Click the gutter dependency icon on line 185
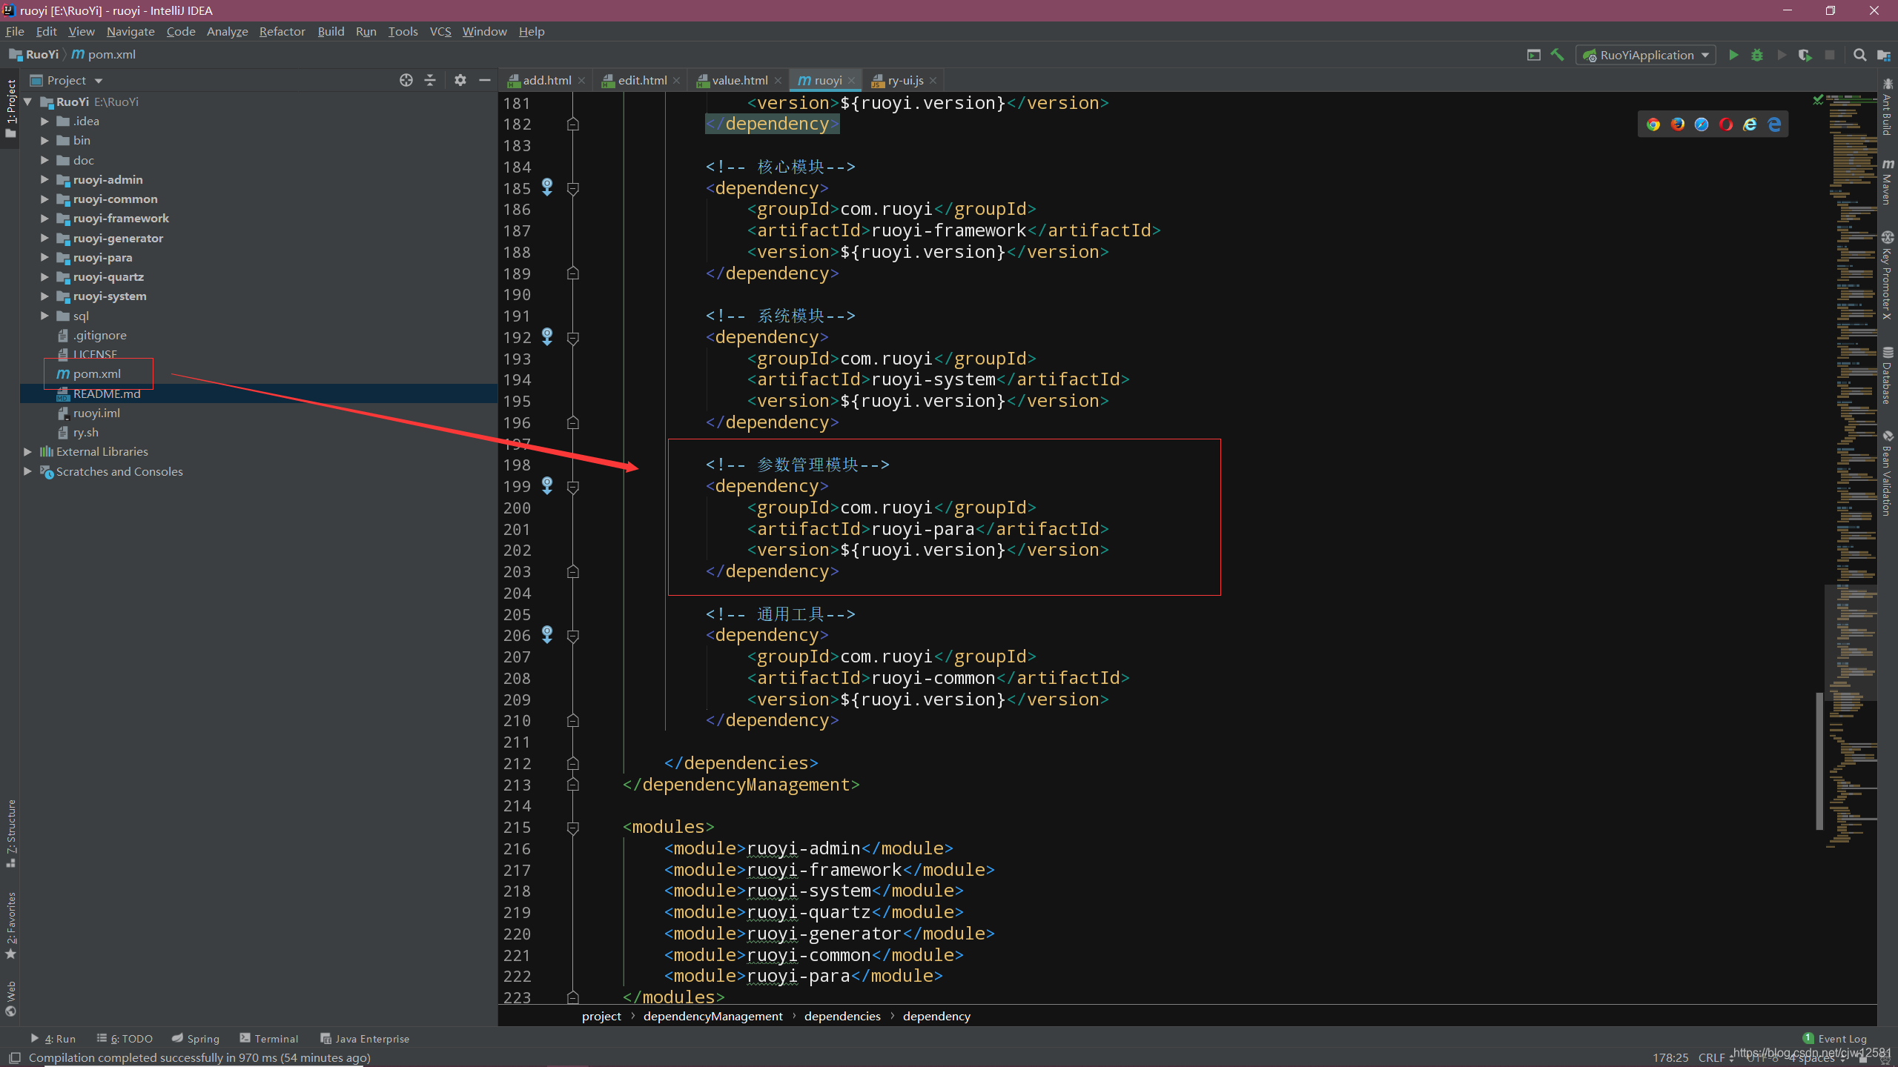 pos(547,187)
